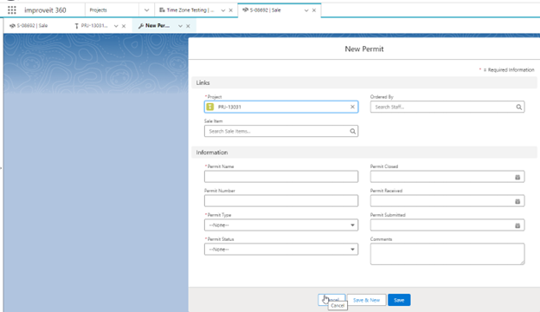Select the New Permit subtab
The width and height of the screenshot is (540, 312).
(x=154, y=26)
